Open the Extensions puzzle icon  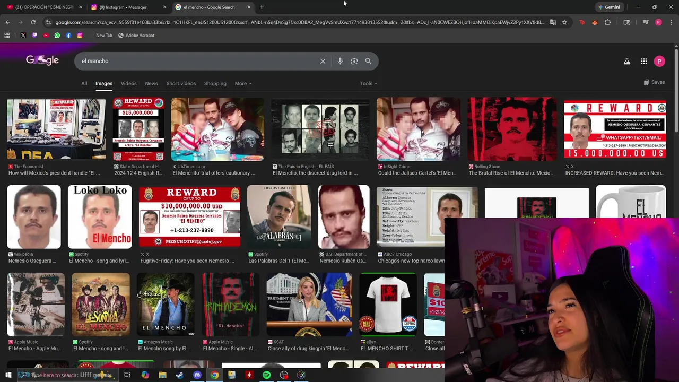(x=608, y=22)
